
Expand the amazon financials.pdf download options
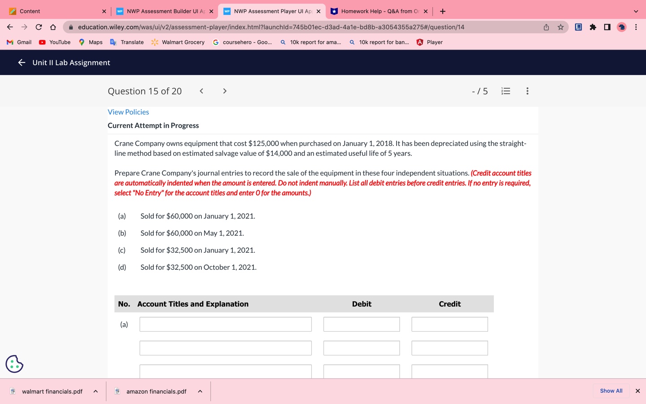(200, 391)
